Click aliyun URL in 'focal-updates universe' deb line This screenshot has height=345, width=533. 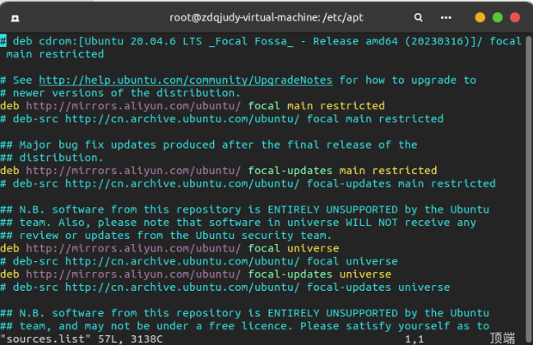click(x=133, y=274)
